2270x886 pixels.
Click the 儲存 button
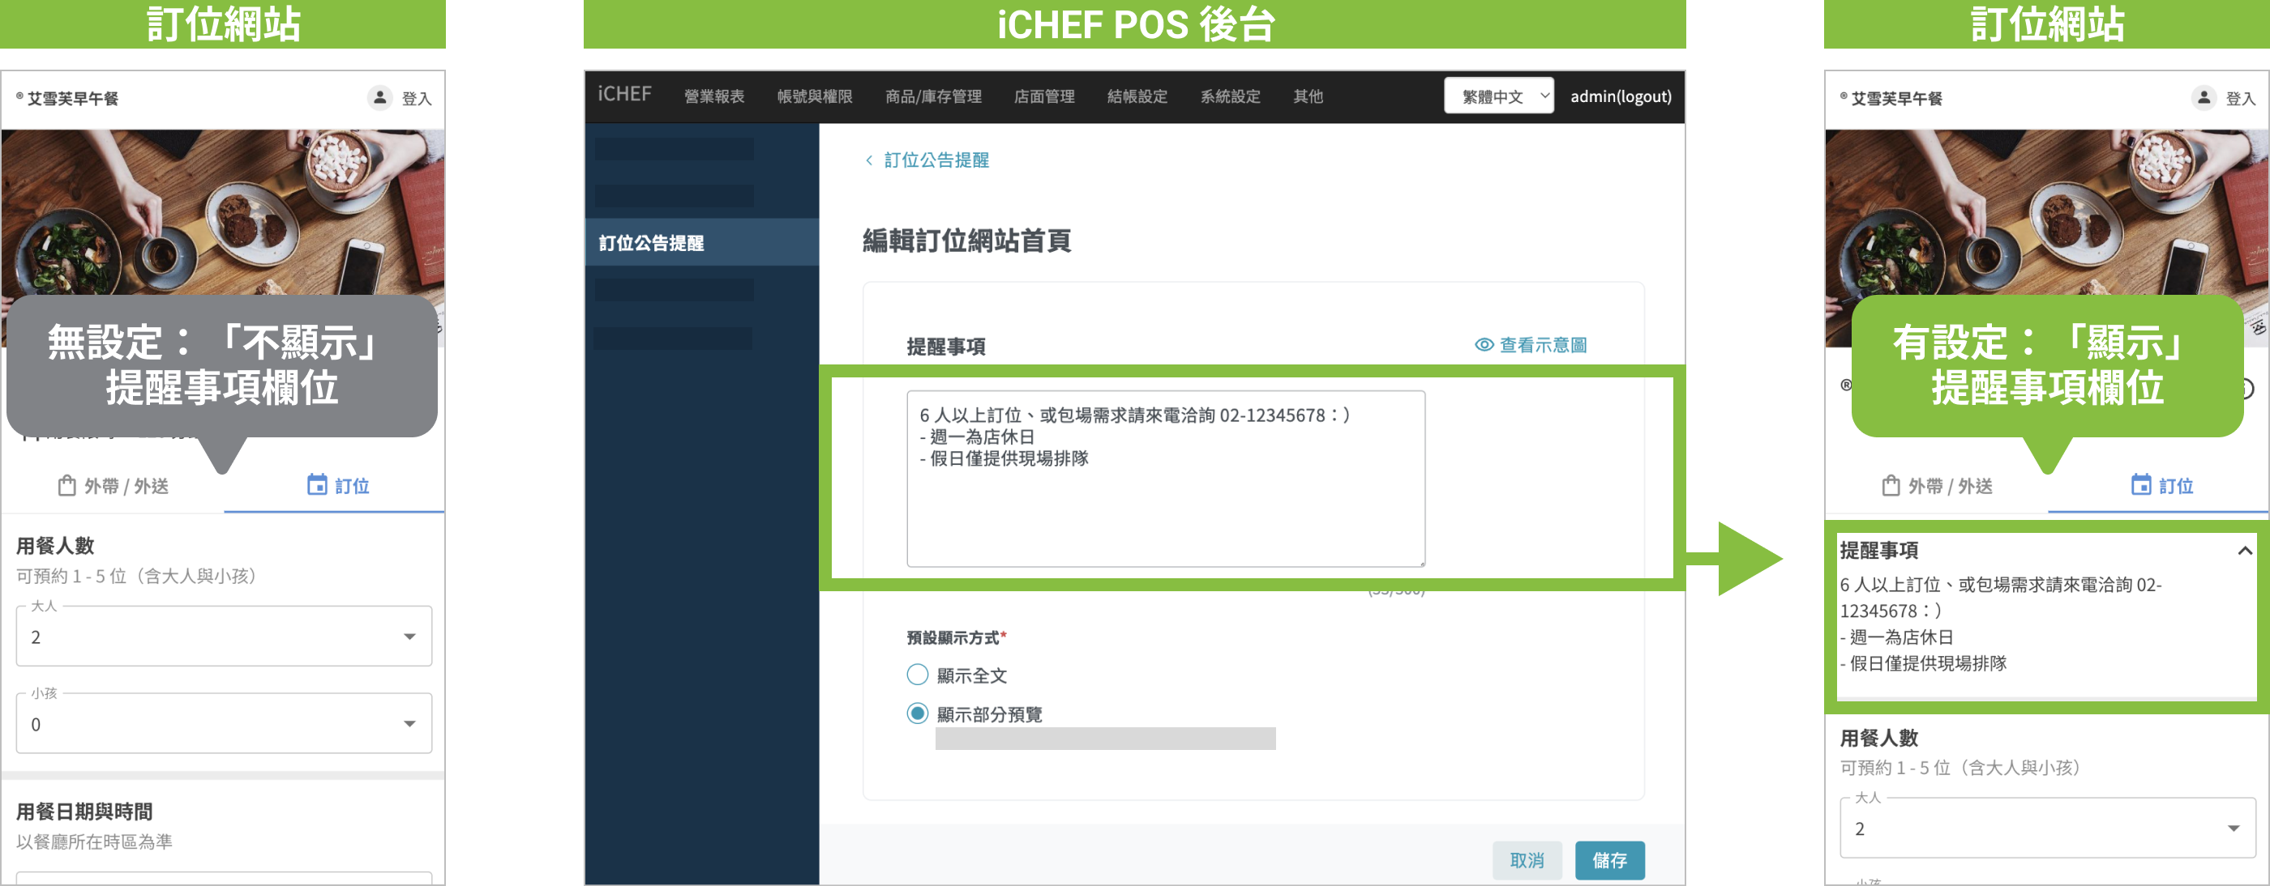pyautogui.click(x=1608, y=859)
